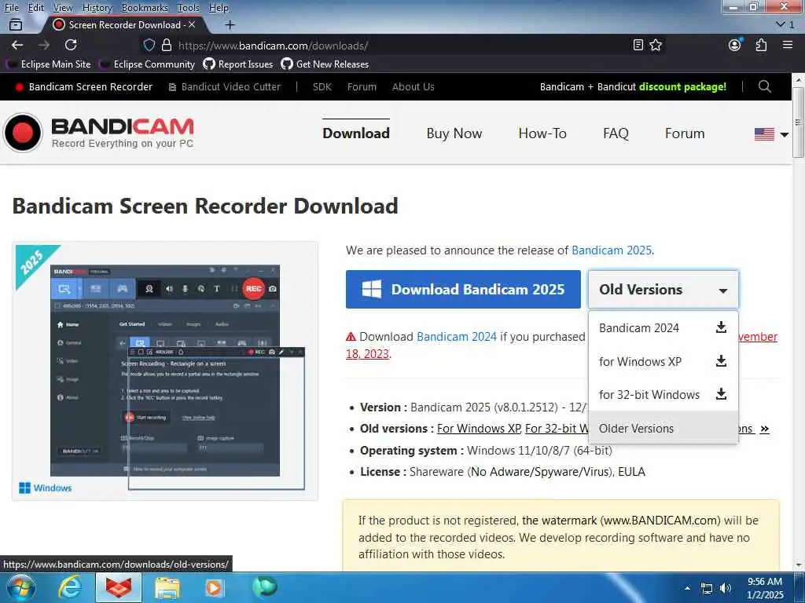
Task: Close the Screen Recorder Download tab
Action: 192,24
